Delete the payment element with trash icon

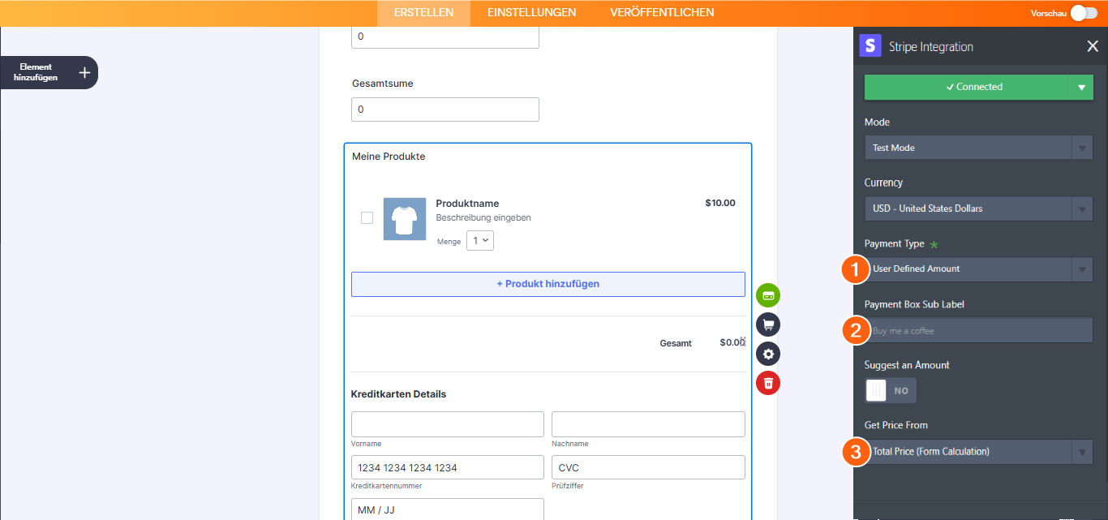(x=768, y=383)
